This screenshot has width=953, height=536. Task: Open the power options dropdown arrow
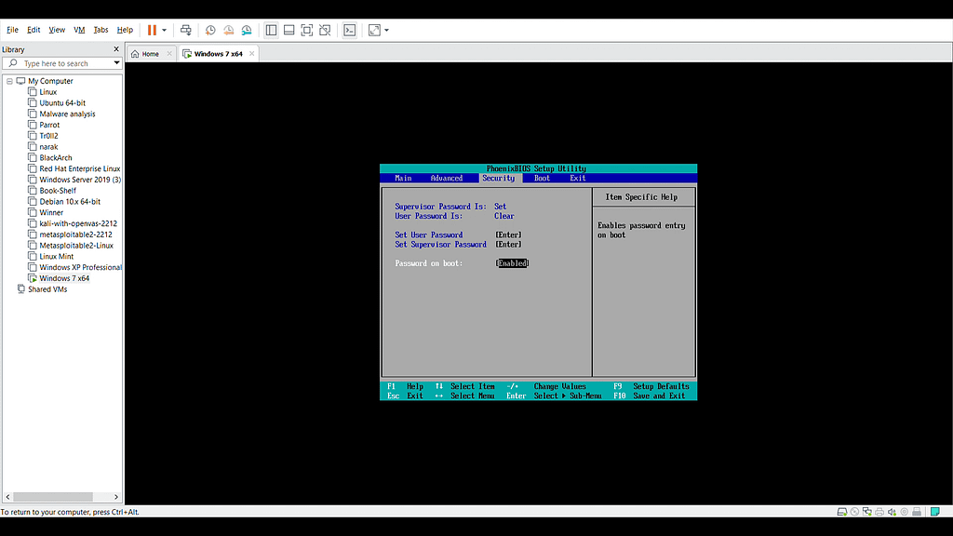click(164, 30)
